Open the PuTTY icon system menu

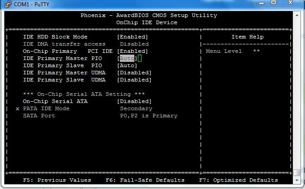[x=8, y=4]
